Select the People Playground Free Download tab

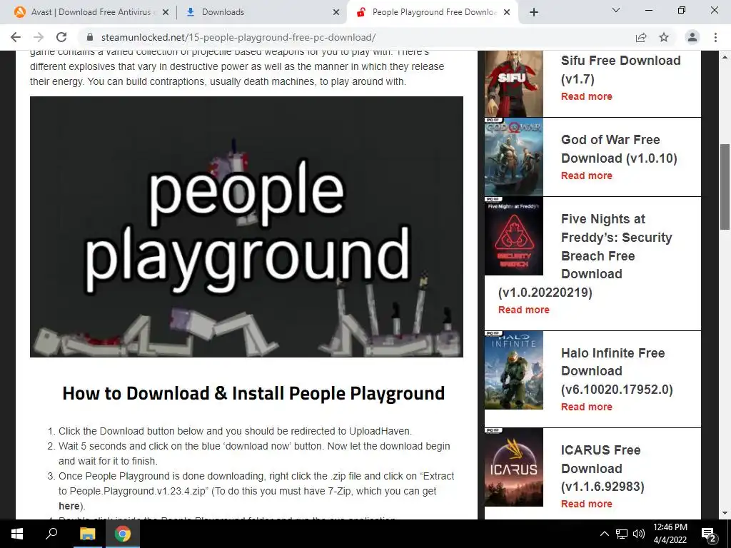433,12
